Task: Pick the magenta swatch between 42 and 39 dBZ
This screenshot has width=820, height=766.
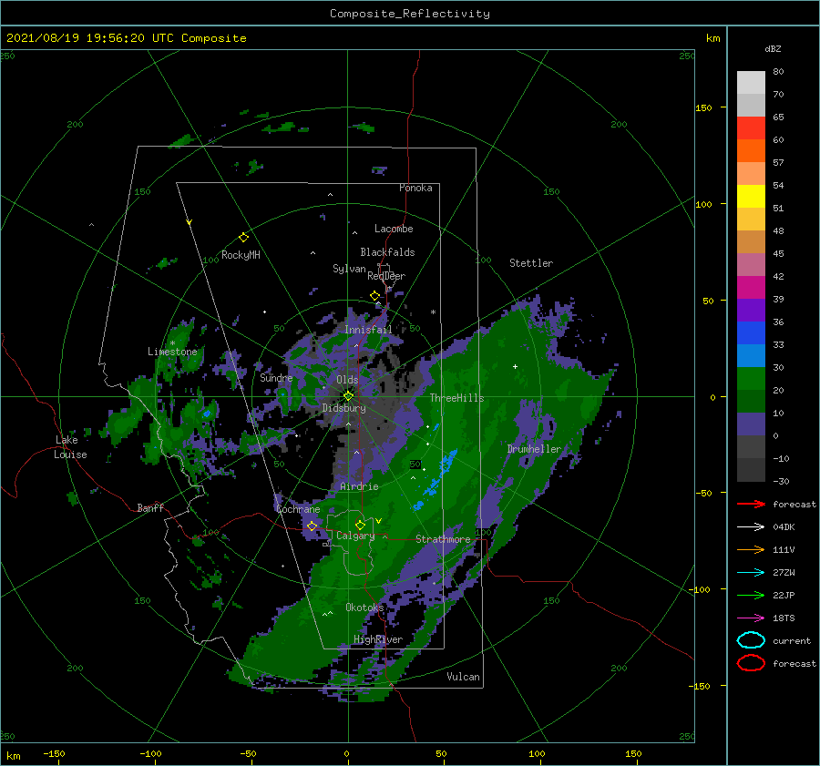Action: [x=751, y=288]
